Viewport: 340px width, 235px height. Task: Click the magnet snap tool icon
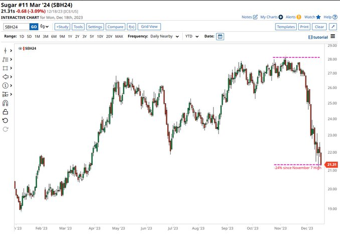[x=6, y=103]
